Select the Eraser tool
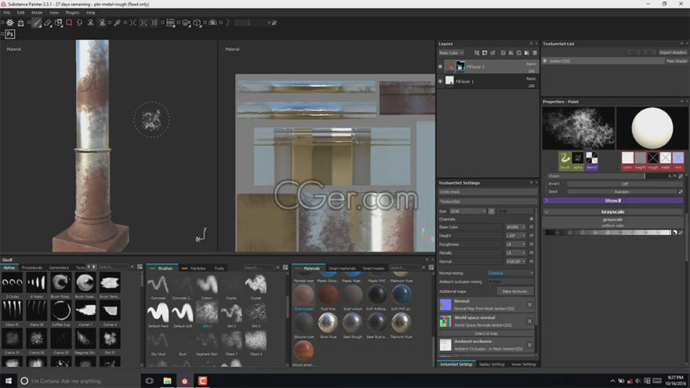690x388 pixels. (x=48, y=23)
